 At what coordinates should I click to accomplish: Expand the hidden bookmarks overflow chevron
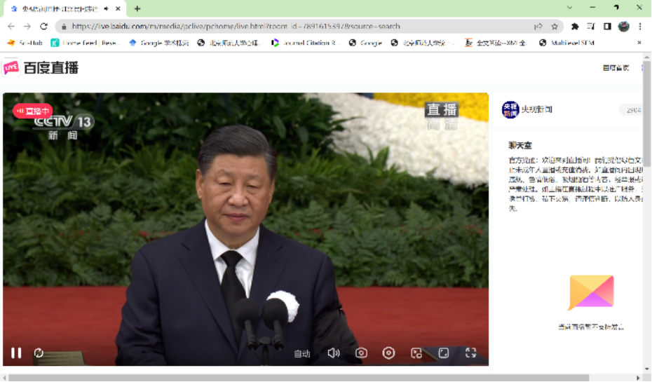(639, 43)
